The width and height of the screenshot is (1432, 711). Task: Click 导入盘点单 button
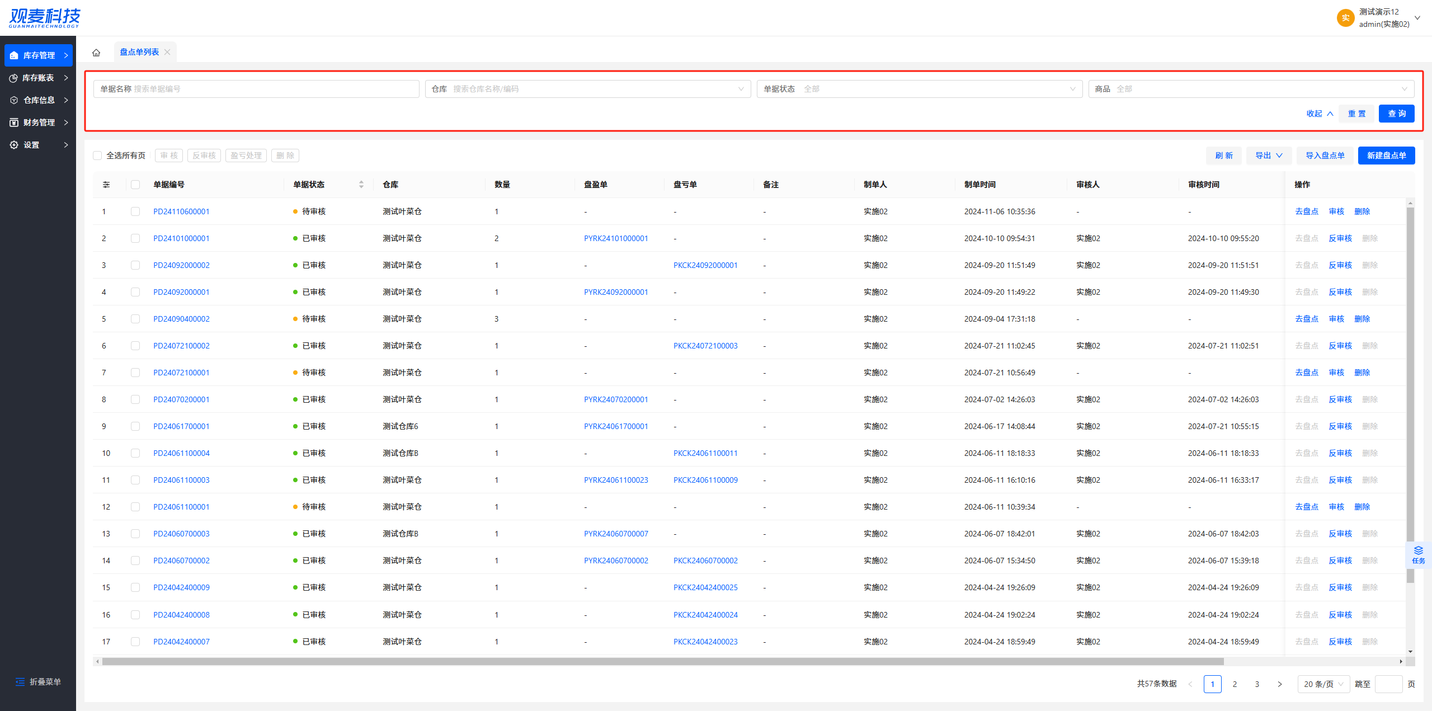(1325, 156)
